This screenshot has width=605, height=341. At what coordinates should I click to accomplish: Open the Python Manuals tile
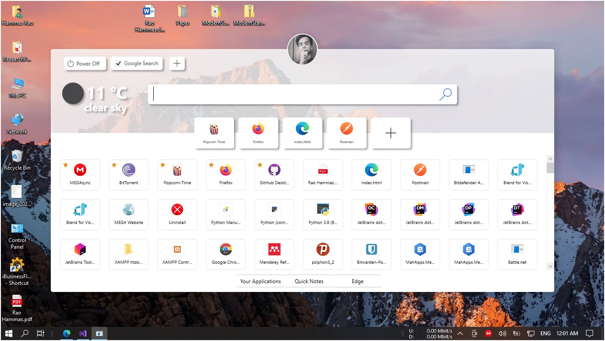[226, 214]
